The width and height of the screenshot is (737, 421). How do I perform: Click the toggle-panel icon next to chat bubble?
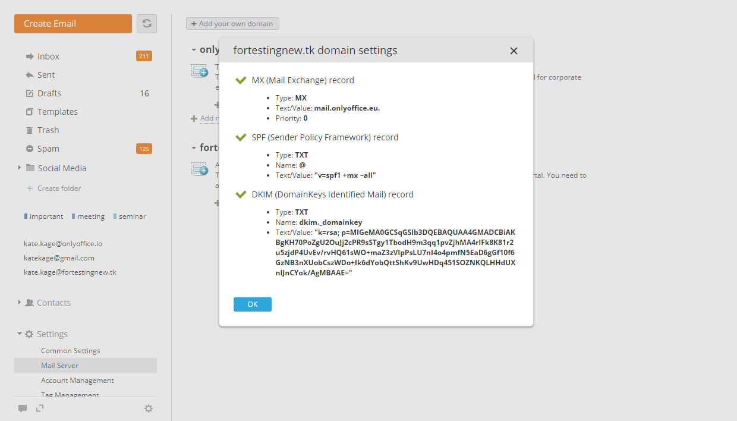tap(39, 409)
